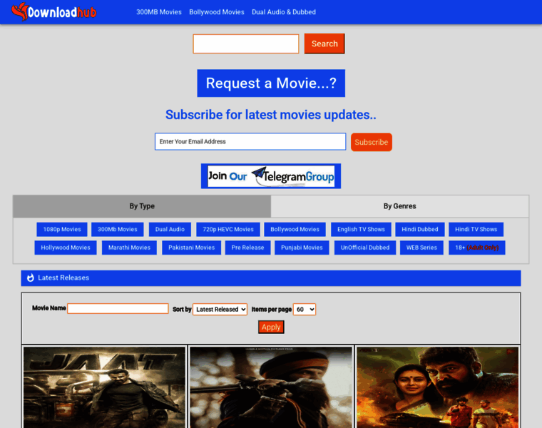Open the Bollywood Movies category button
542x428 pixels.
pos(295,229)
